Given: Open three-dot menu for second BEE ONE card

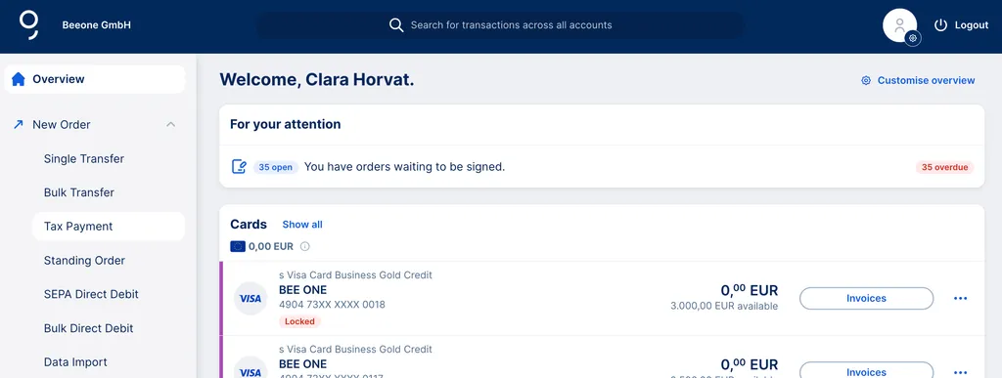Looking at the screenshot, I should click(961, 372).
